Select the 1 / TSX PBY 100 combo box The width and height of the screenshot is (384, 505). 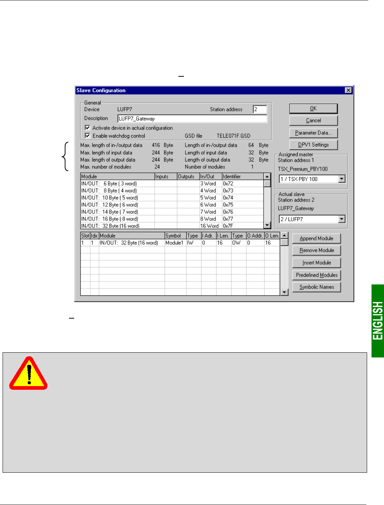click(x=312, y=179)
